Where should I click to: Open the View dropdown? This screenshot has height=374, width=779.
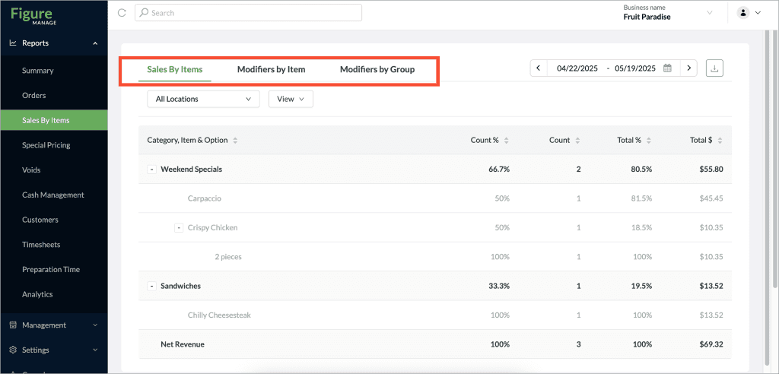point(291,99)
